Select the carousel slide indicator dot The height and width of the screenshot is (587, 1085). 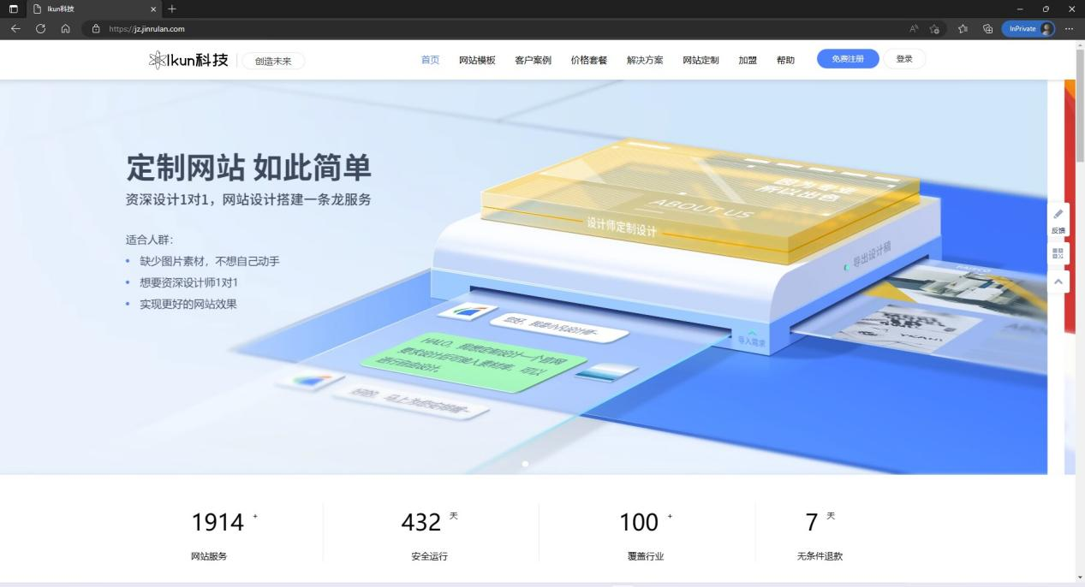coord(525,464)
